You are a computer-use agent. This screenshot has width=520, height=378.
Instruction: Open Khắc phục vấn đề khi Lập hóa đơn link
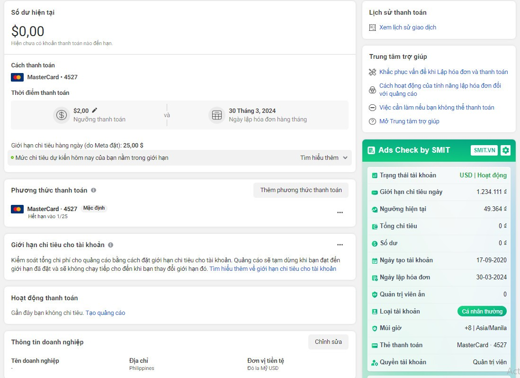pos(443,72)
